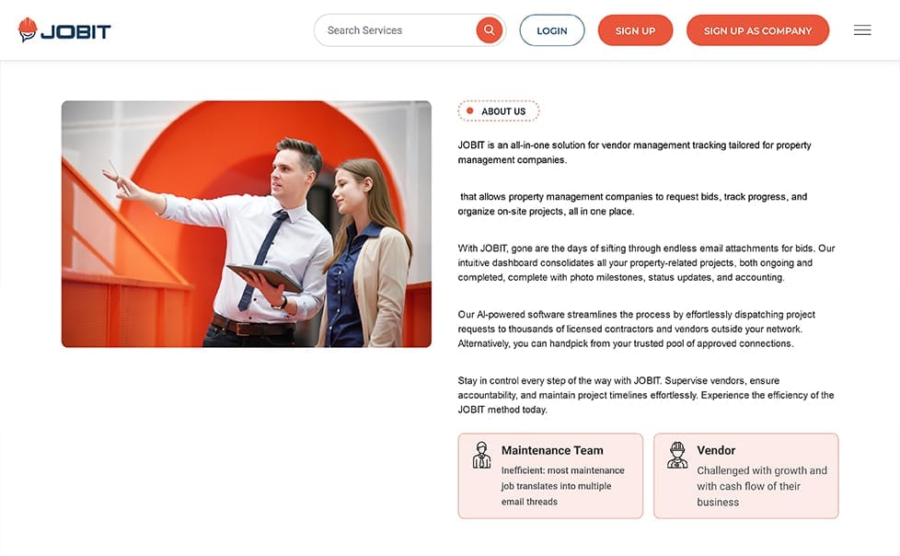Click the Maintenance Team worker icon
The height and width of the screenshot is (556, 900).
tap(481, 455)
